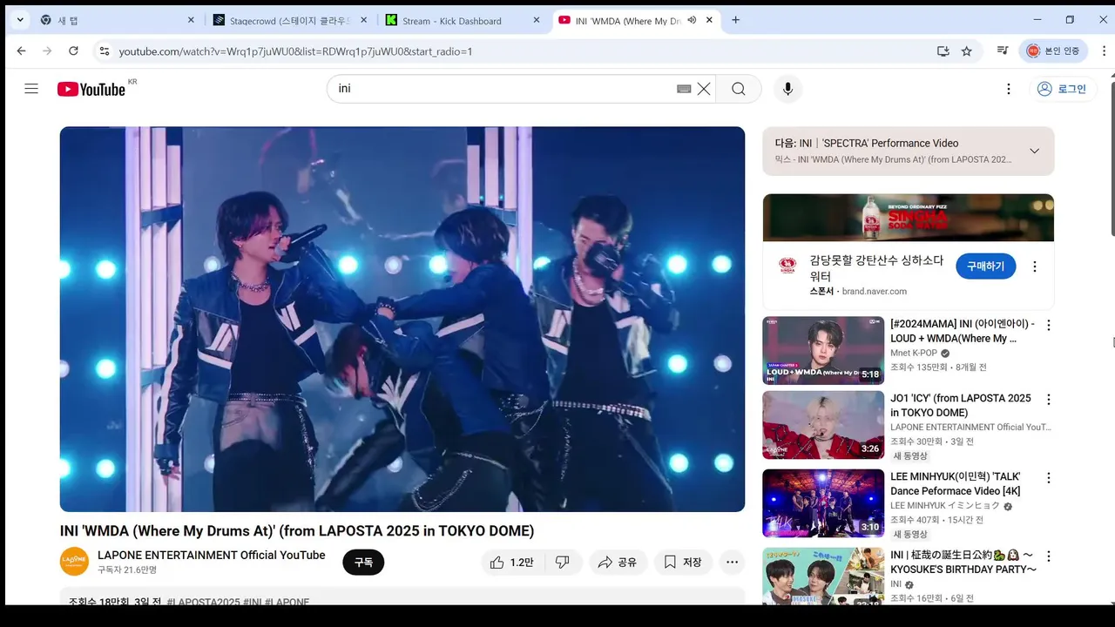The image size is (1115, 627).
Task: Switch to the Stagecrowd tab
Action: point(291,20)
